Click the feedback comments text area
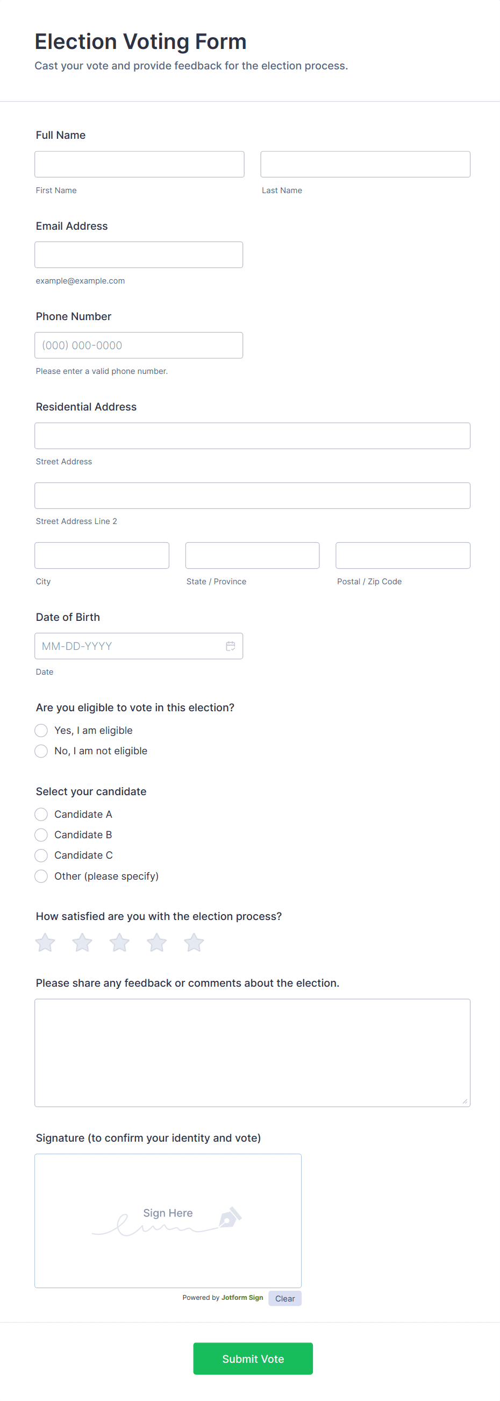Viewport: 500px width, 1401px height. (x=252, y=1052)
